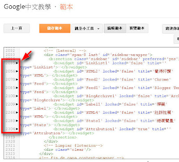Click the orange 範本 heading
Viewport: 179px width, 162px height.
pyautogui.click(x=66, y=7)
